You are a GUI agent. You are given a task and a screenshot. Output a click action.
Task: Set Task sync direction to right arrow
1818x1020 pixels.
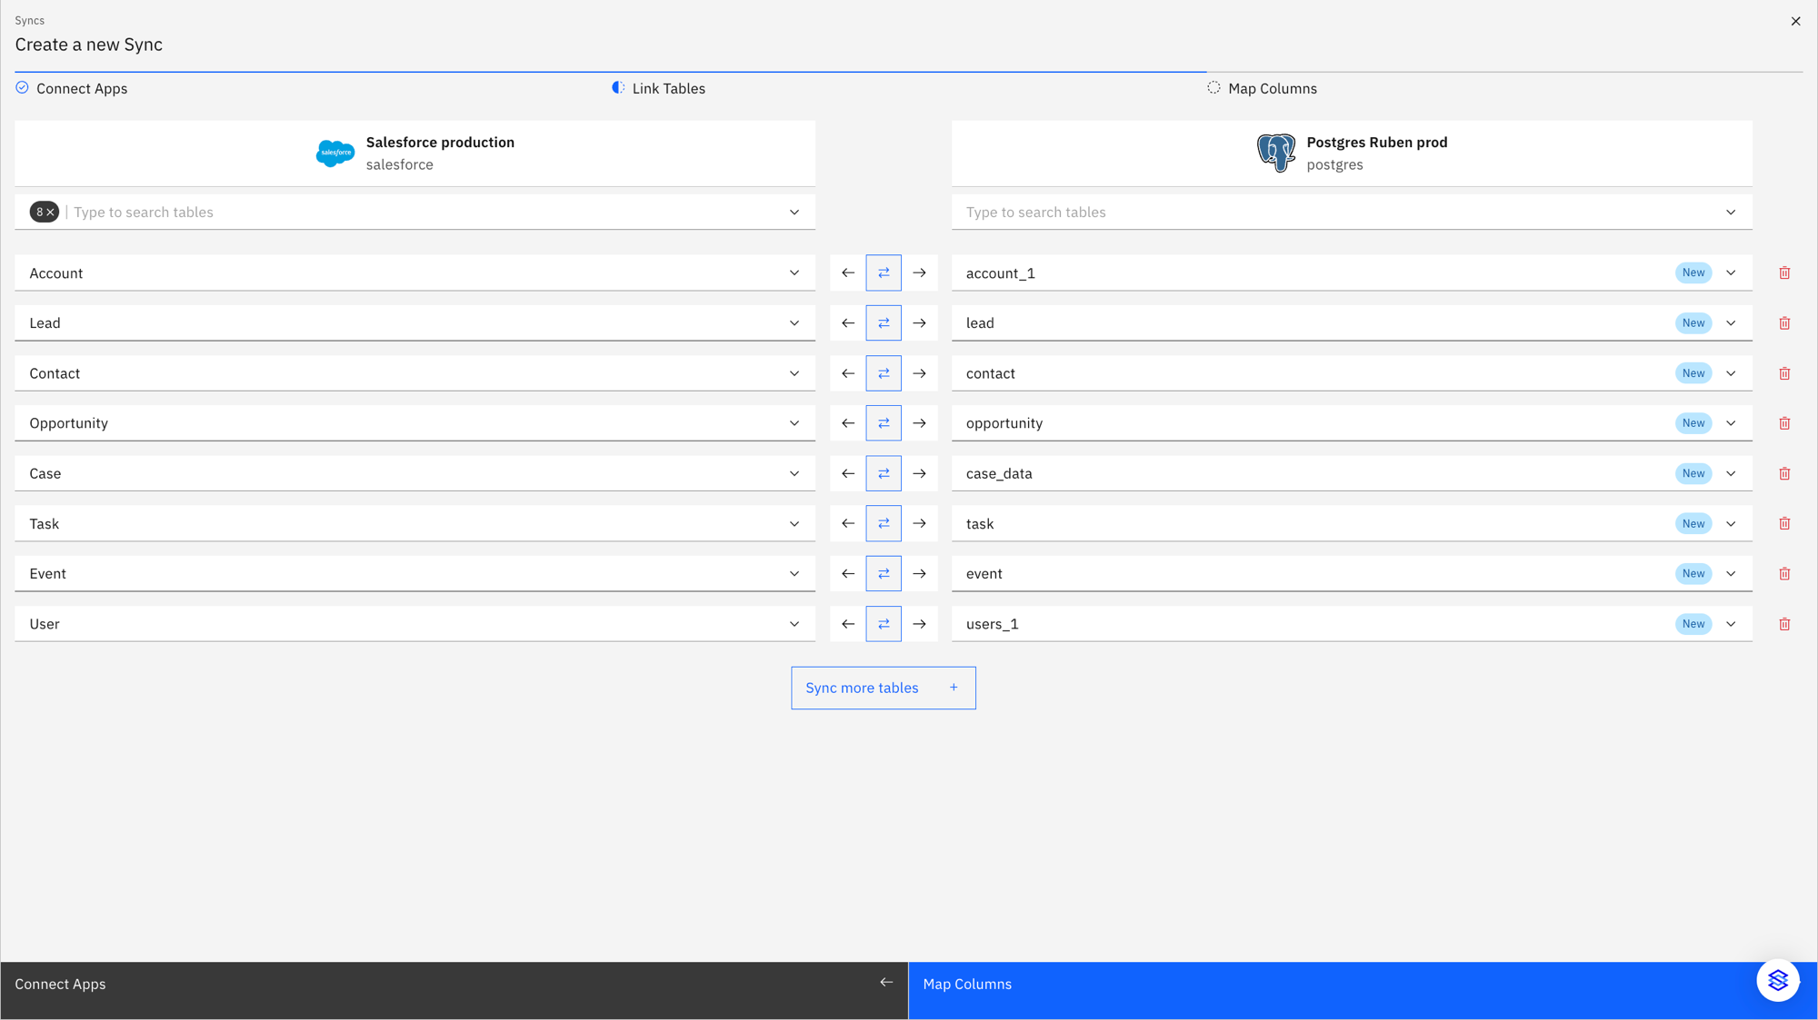(x=919, y=524)
